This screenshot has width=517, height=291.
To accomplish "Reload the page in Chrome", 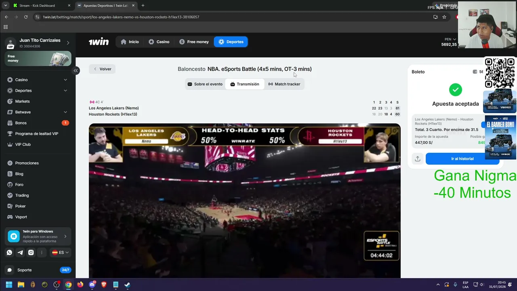I will (26, 17).
